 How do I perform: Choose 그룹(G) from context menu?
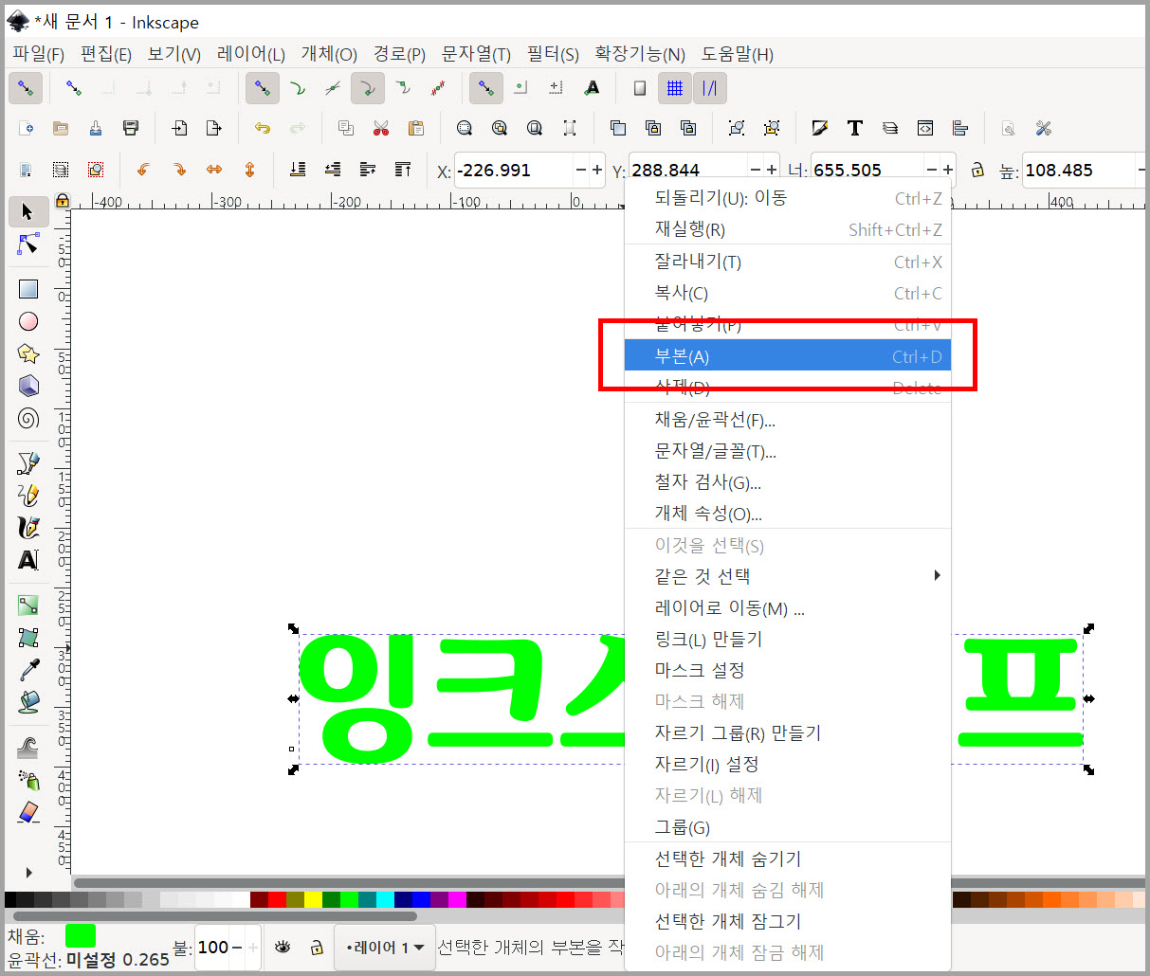click(x=788, y=827)
